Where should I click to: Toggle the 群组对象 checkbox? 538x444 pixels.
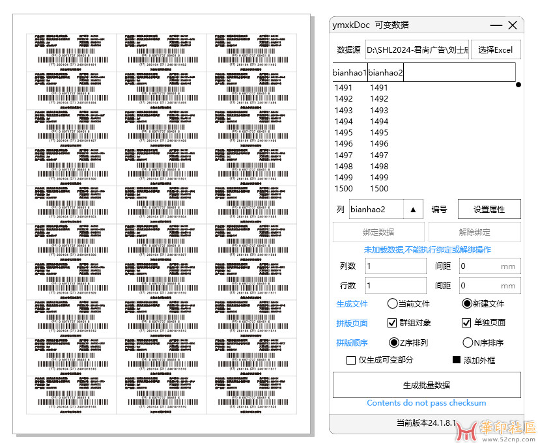[x=392, y=323]
